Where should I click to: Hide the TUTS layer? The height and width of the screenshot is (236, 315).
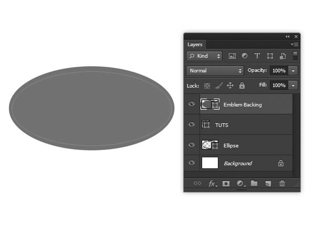192,124
